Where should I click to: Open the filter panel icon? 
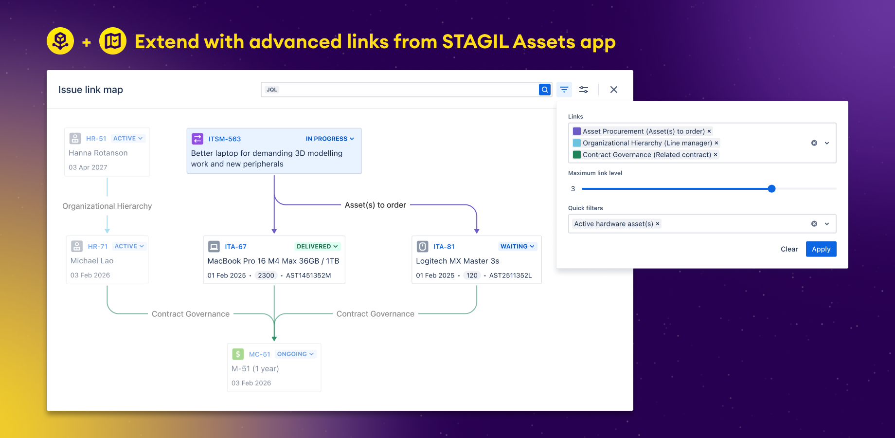[x=564, y=90]
